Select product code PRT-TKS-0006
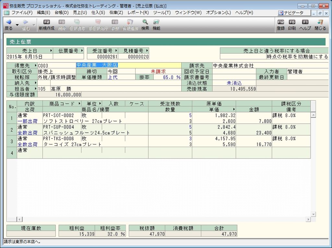332x248 pixels. tap(58, 139)
